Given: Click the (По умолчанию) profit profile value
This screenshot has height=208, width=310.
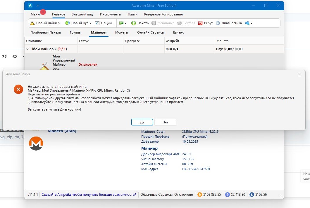Looking at the screenshot, I should point(195,137).
